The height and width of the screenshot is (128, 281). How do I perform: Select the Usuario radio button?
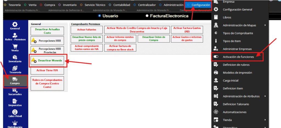100,16
